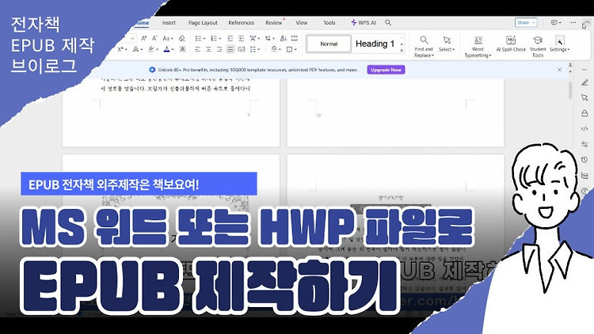This screenshot has width=594, height=334.
Task: Open Student Tools
Action: (538, 46)
